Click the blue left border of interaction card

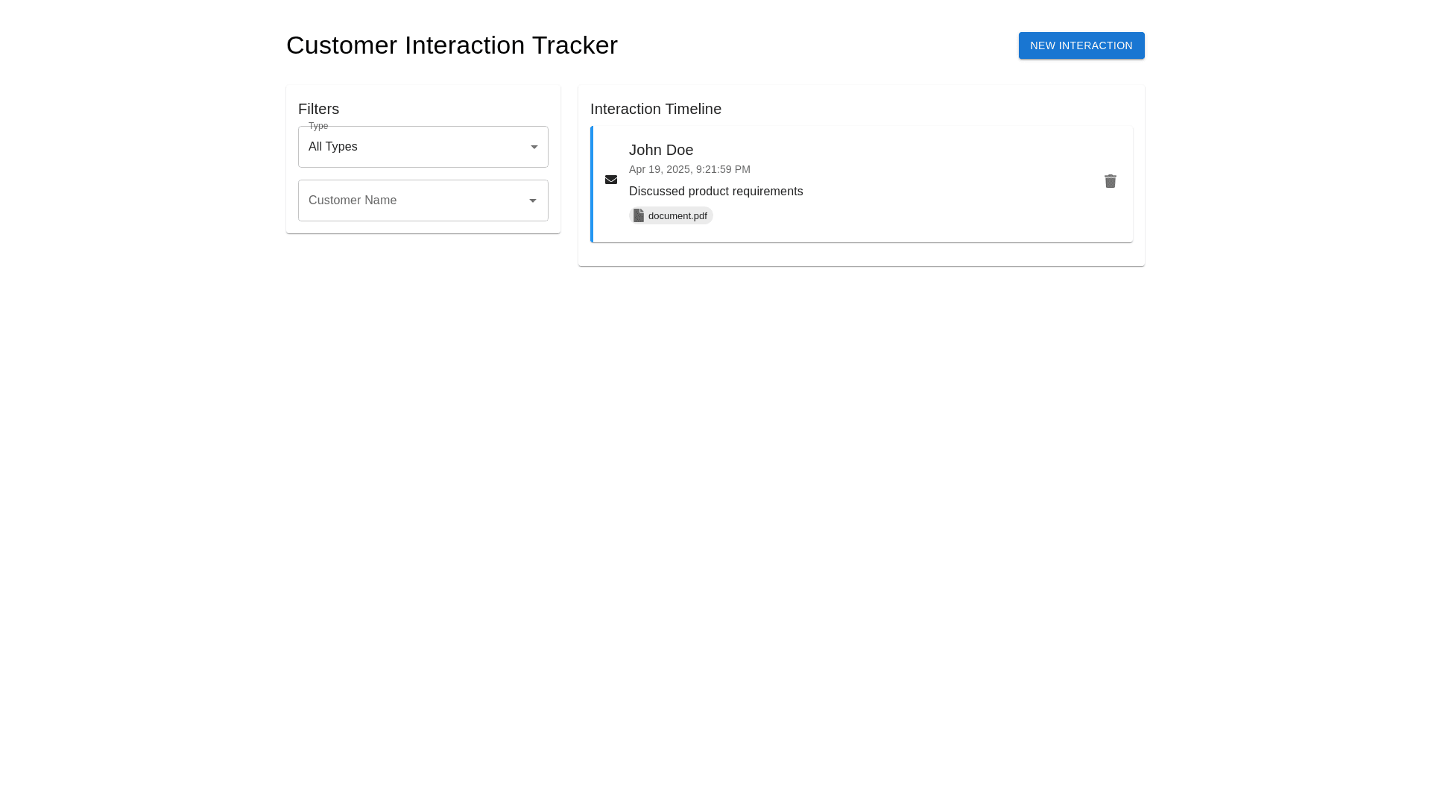pyautogui.click(x=592, y=184)
